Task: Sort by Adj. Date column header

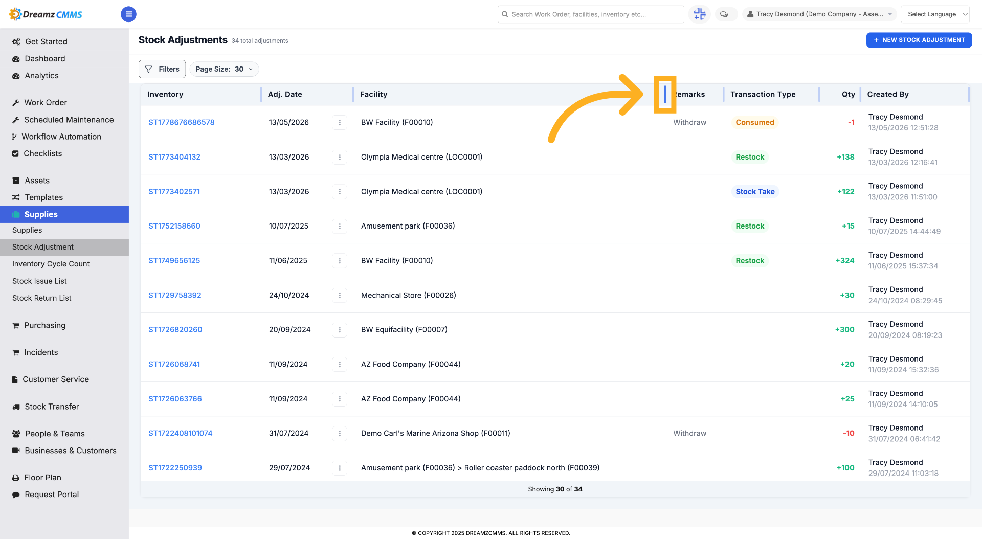Action: pyautogui.click(x=285, y=94)
